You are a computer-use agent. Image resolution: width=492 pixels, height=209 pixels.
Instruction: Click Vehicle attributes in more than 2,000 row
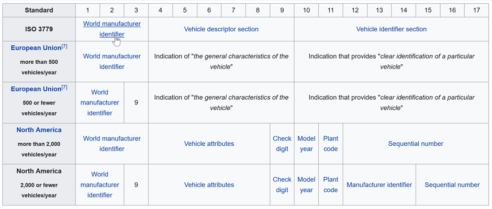click(209, 144)
